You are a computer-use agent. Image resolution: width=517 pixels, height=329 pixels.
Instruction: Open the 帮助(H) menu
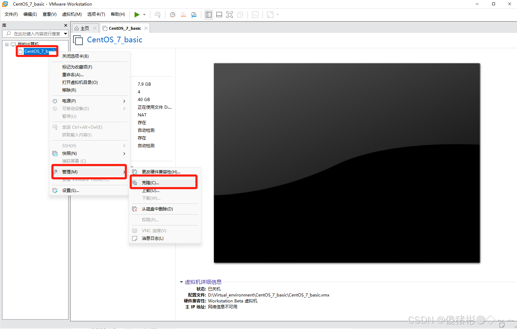coord(118,14)
